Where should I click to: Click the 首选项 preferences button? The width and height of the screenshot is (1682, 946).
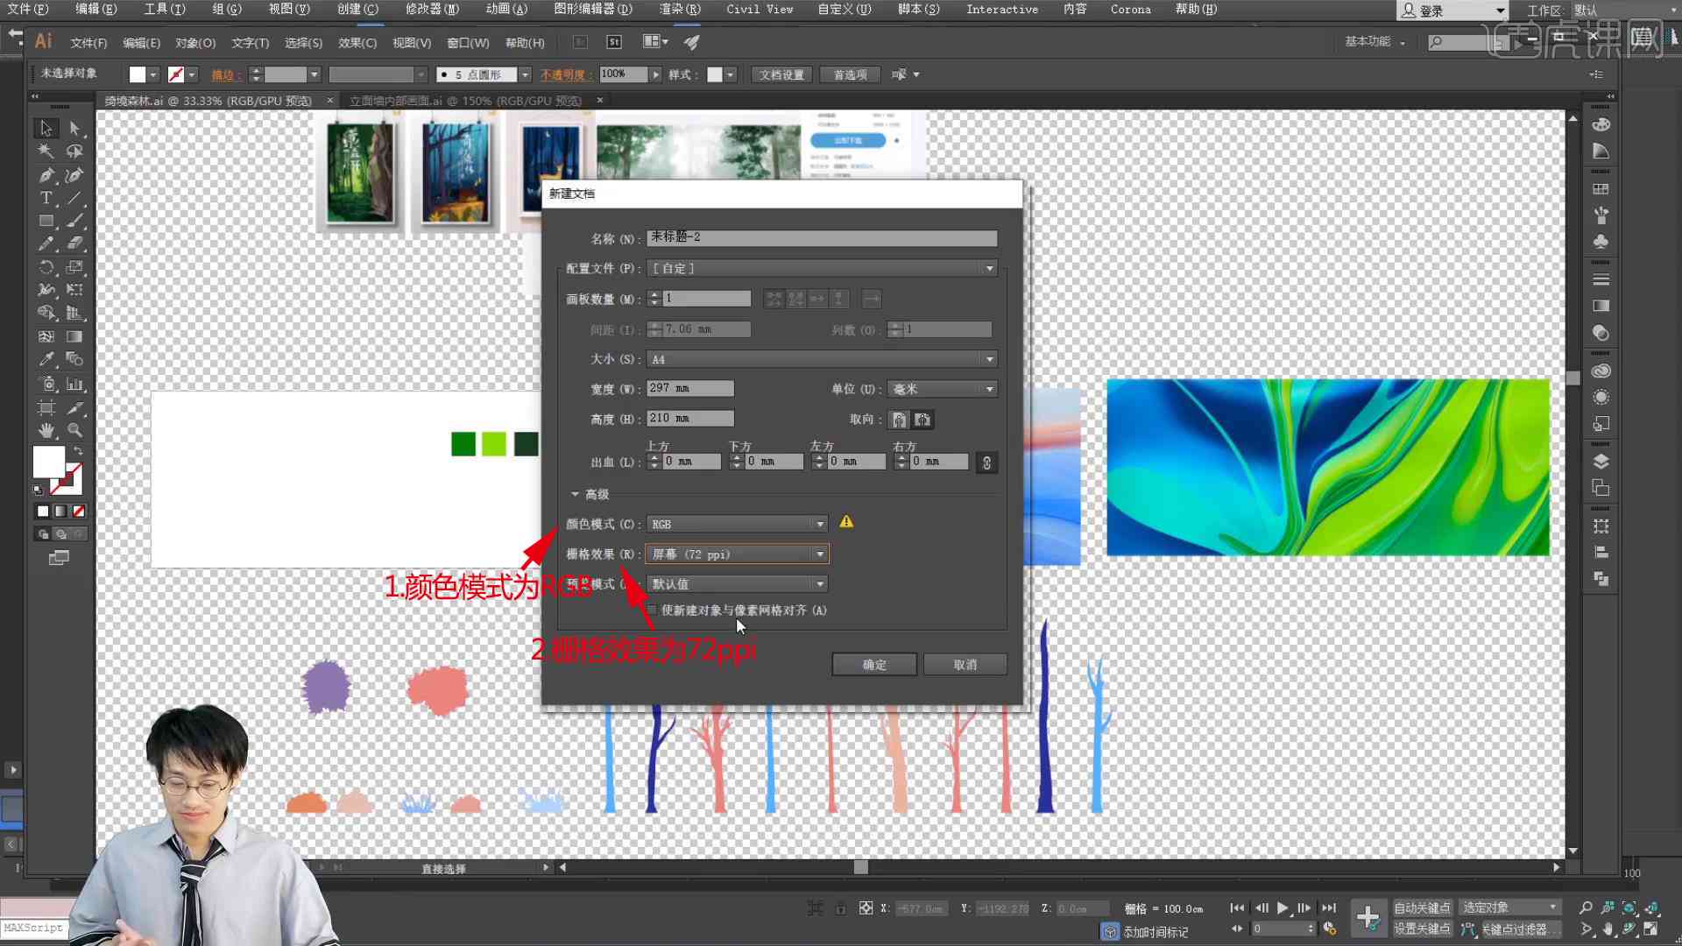850,74
